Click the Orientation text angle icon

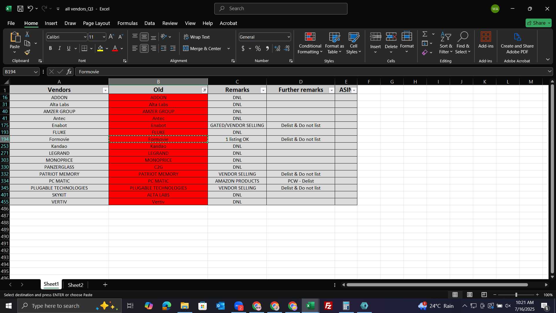pos(164,37)
